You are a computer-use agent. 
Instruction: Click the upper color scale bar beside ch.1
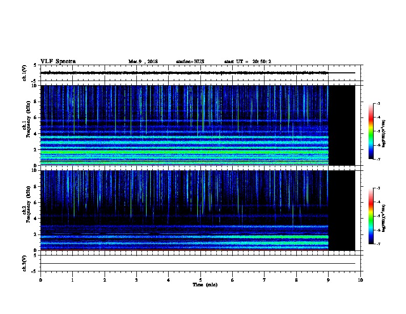pos(371,131)
